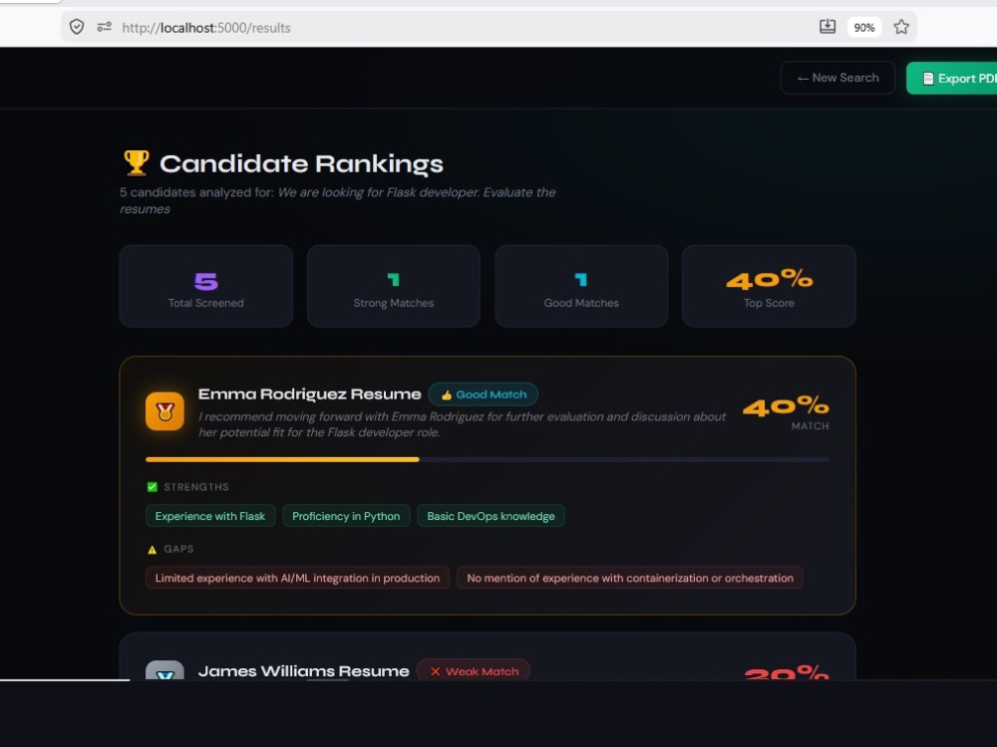Click the Candidate Rankings heading
997x747 pixels.
[x=301, y=164]
